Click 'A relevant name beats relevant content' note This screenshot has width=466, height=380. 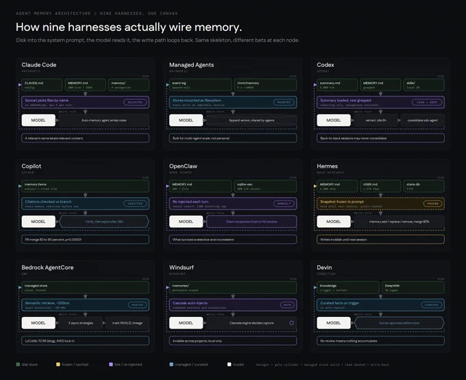(85, 138)
